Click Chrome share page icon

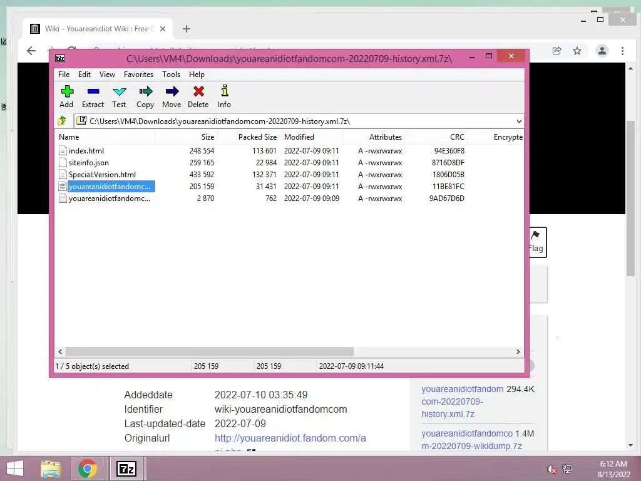pyautogui.click(x=556, y=51)
